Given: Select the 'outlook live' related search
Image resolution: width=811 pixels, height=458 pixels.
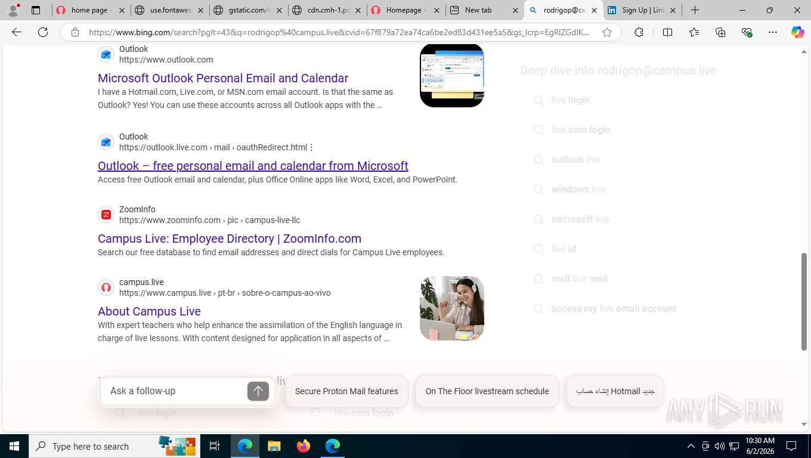Looking at the screenshot, I should pos(576,160).
